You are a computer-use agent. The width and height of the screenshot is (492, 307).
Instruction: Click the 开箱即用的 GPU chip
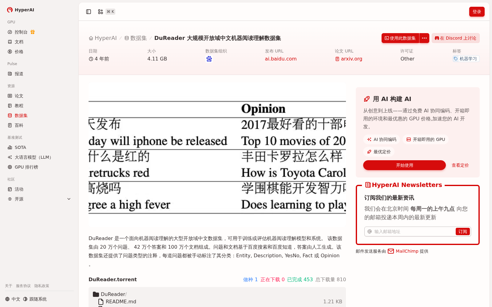[426, 139]
